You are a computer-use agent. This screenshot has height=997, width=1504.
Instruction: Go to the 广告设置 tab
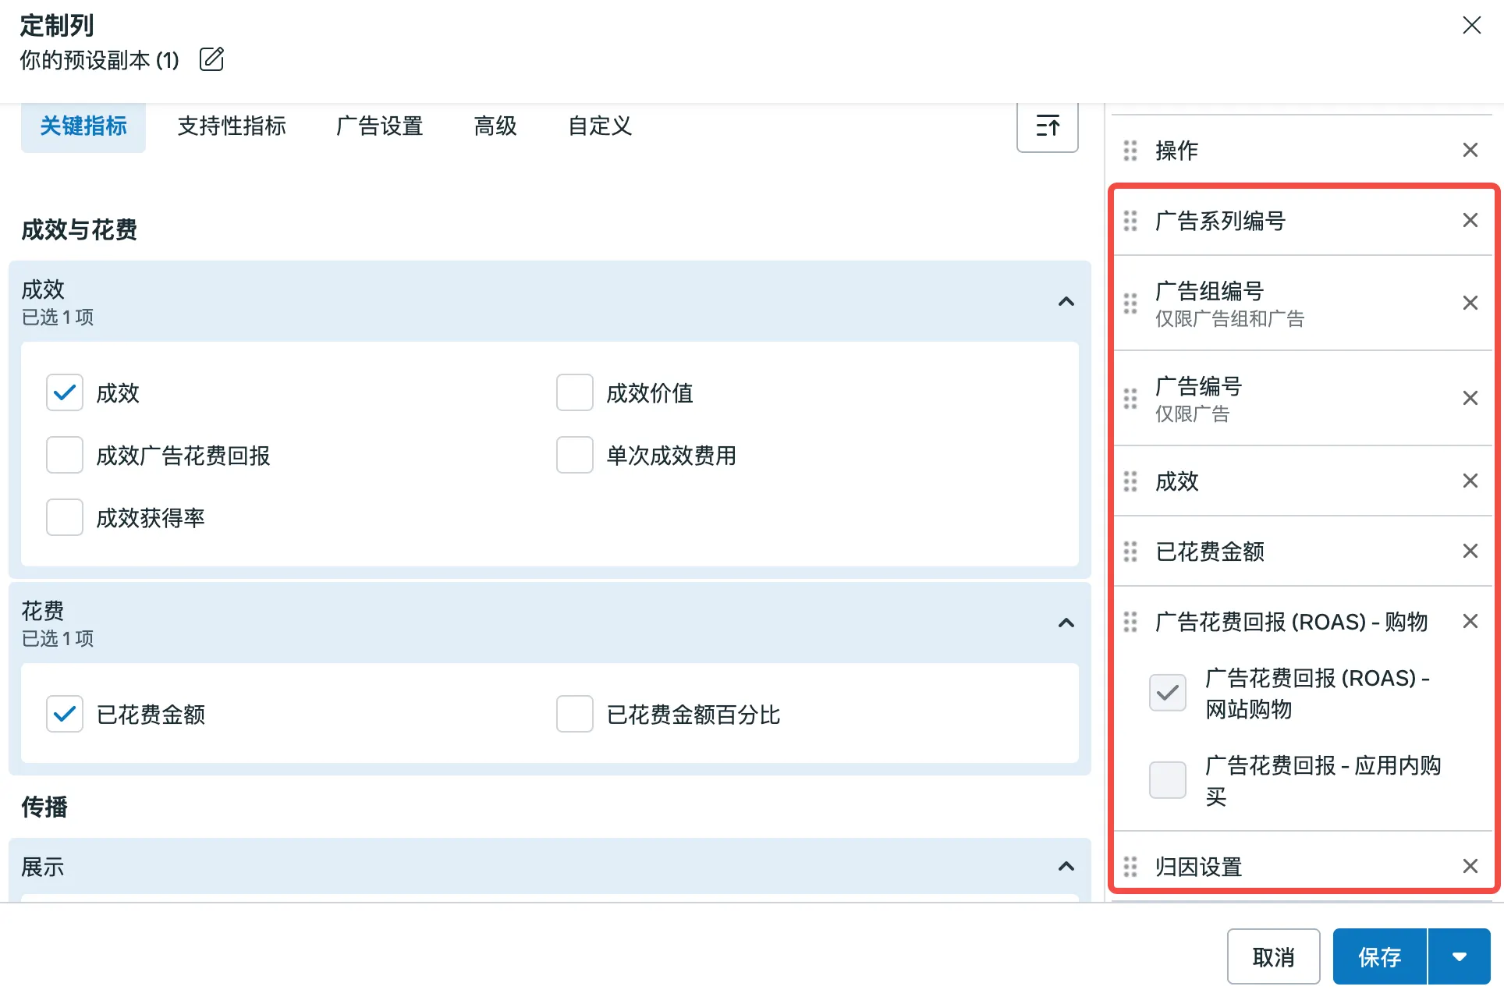(x=380, y=126)
